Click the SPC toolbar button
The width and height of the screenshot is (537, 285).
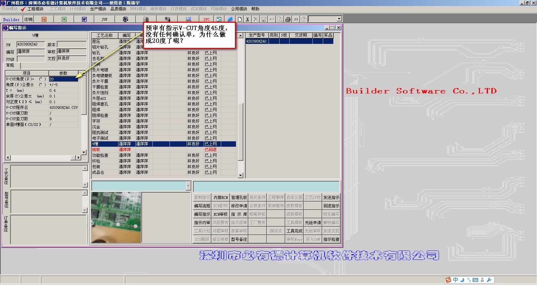point(206,19)
